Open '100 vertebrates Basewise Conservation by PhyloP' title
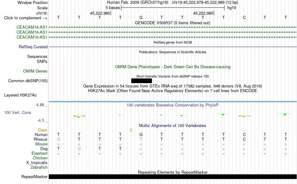 coord(173,105)
